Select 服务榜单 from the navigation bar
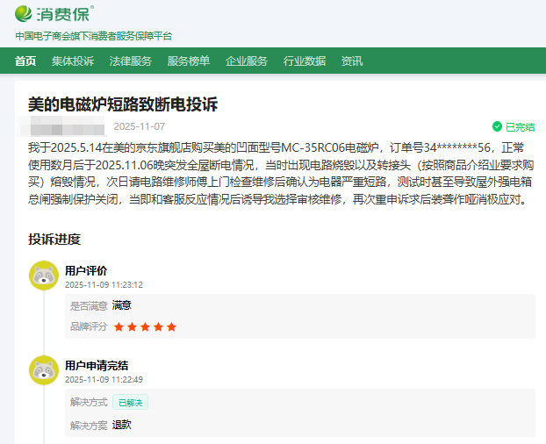The image size is (546, 444). pos(189,61)
